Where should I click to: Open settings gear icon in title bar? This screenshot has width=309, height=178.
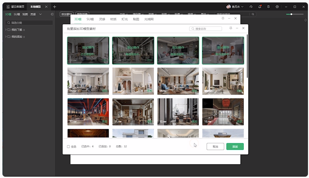point(277,7)
